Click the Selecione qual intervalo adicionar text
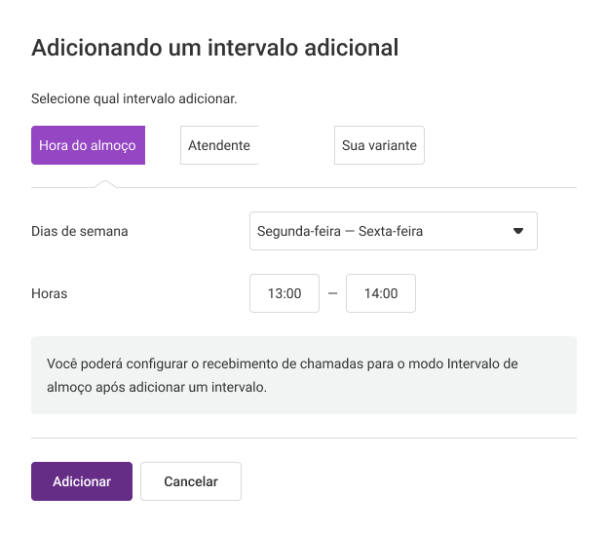 point(134,98)
